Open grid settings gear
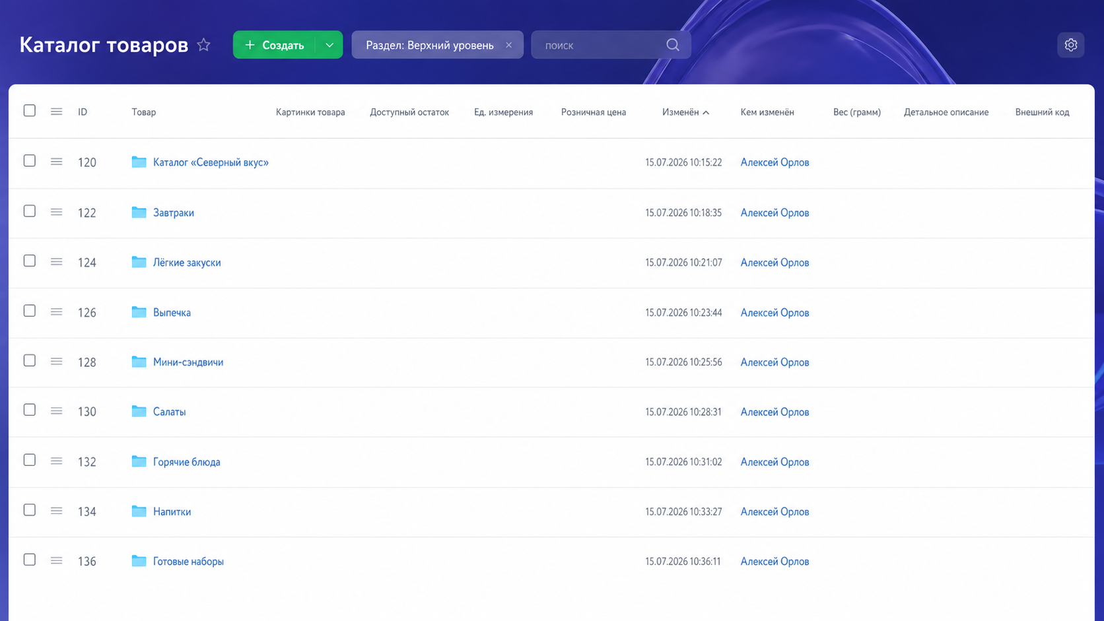Image resolution: width=1104 pixels, height=621 pixels. (x=1070, y=45)
